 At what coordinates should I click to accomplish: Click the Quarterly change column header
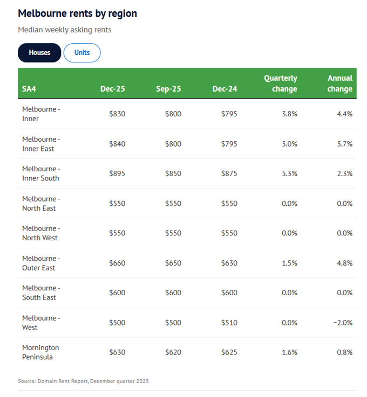[x=280, y=83]
